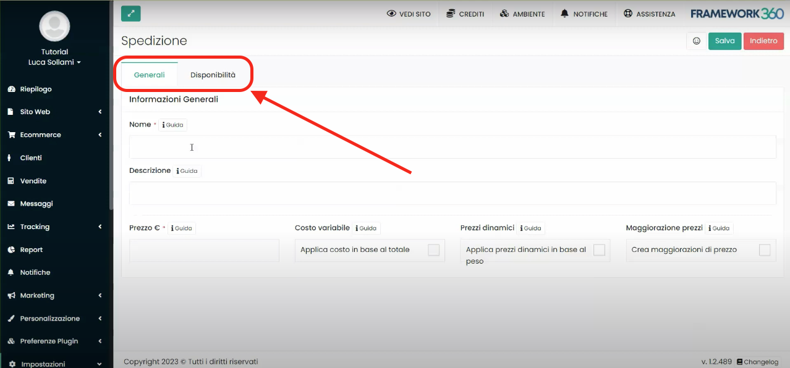Screen dimensions: 790x368
Task: Open the Guida button next to Prezzo €
Action: (x=182, y=228)
